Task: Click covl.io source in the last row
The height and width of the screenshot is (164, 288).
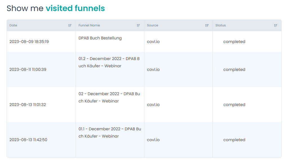Action: (x=153, y=140)
